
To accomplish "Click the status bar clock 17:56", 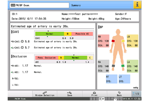I will (137, 99).
